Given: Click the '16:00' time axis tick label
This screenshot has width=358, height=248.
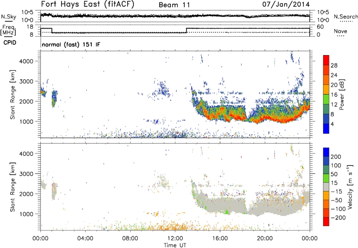Looking at the screenshot, I should click(220, 239).
